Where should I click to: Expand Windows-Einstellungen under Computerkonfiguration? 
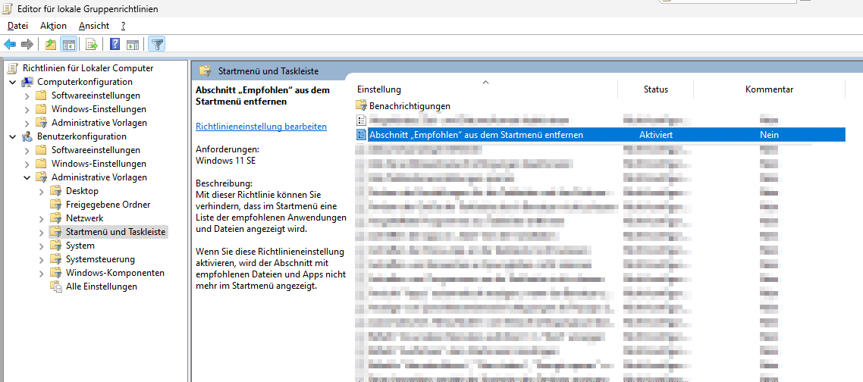pos(27,109)
